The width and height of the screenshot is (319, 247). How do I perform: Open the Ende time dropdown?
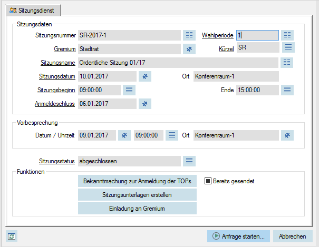coord(287,90)
